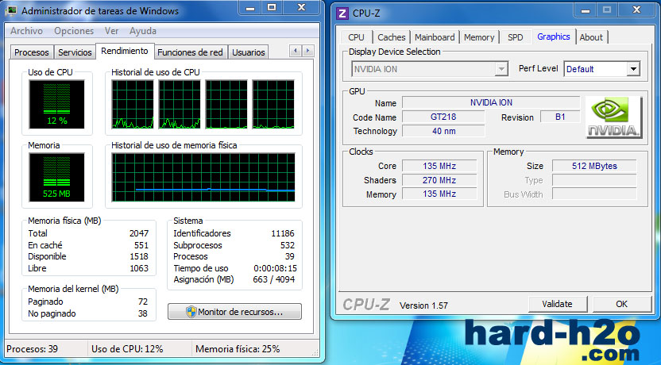Click the No paginado kernel value 38
The height and width of the screenshot is (365, 661).
coord(143,313)
